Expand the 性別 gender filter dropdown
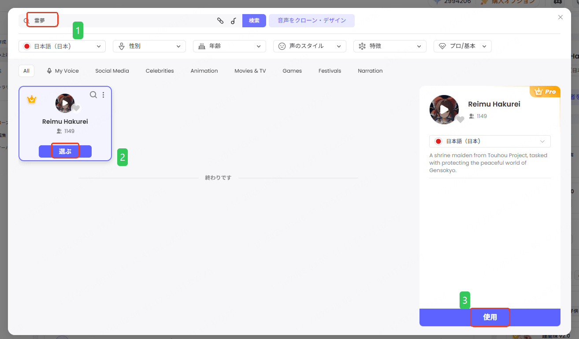 pos(149,46)
